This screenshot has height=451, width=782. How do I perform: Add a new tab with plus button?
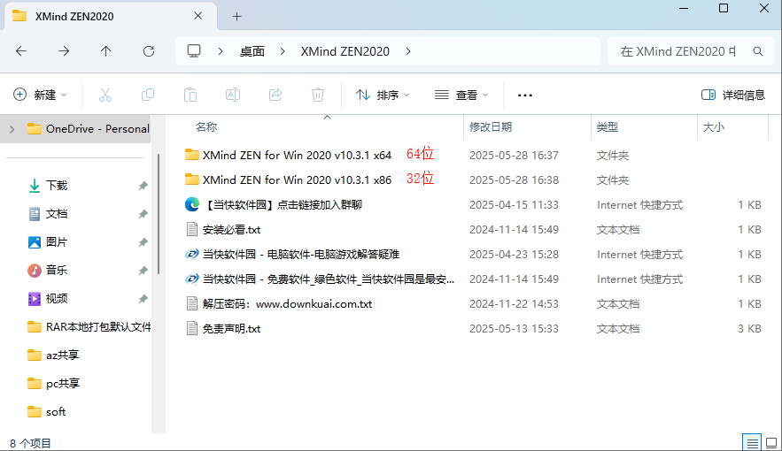click(x=236, y=17)
